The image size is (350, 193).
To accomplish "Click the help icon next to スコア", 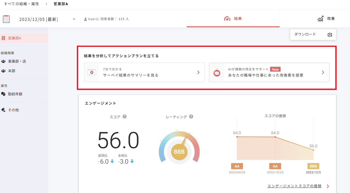I will 125,116.
